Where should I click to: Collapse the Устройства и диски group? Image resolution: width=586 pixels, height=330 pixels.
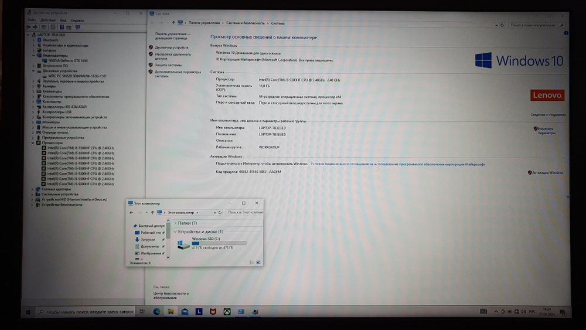click(175, 232)
